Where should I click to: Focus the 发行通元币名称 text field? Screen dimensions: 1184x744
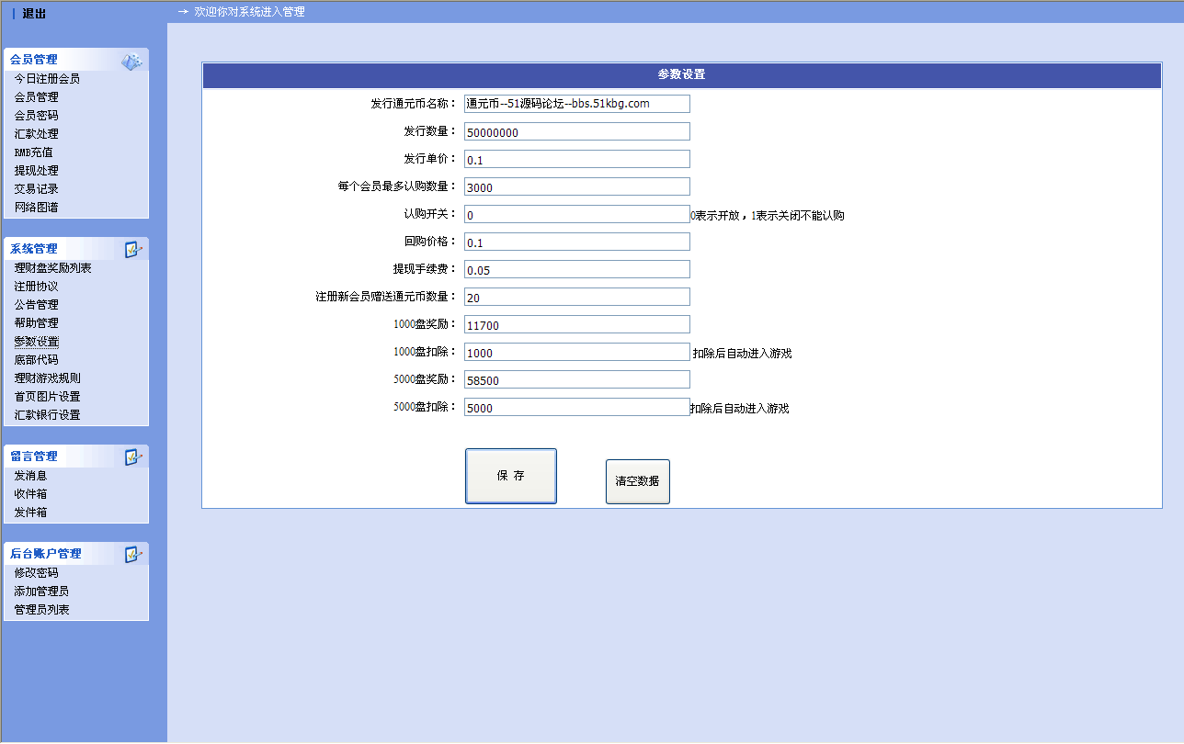point(576,104)
